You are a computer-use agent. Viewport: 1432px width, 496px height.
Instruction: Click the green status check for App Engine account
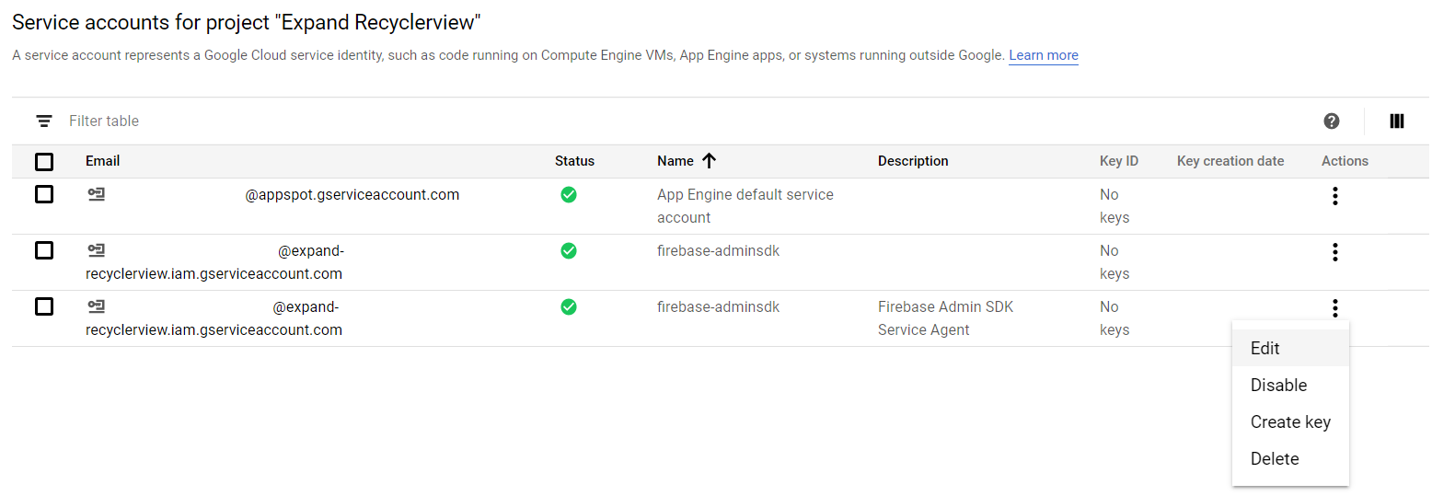[x=569, y=194]
